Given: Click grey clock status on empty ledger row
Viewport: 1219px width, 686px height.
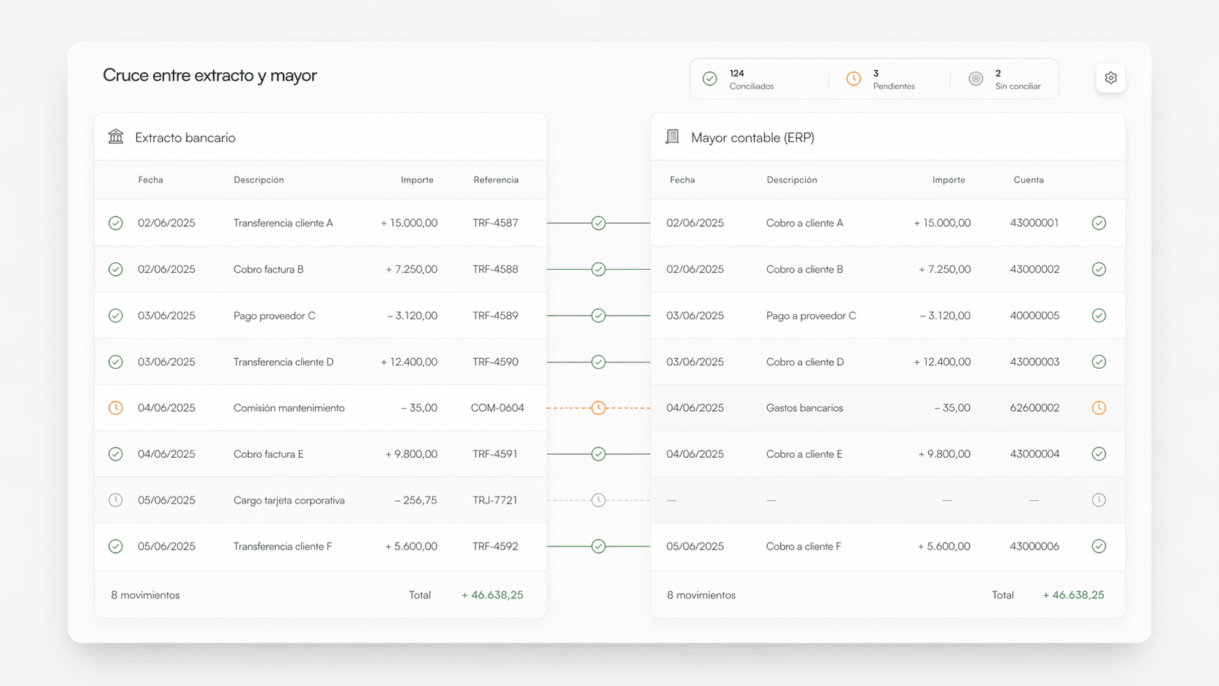Looking at the screenshot, I should point(1099,500).
